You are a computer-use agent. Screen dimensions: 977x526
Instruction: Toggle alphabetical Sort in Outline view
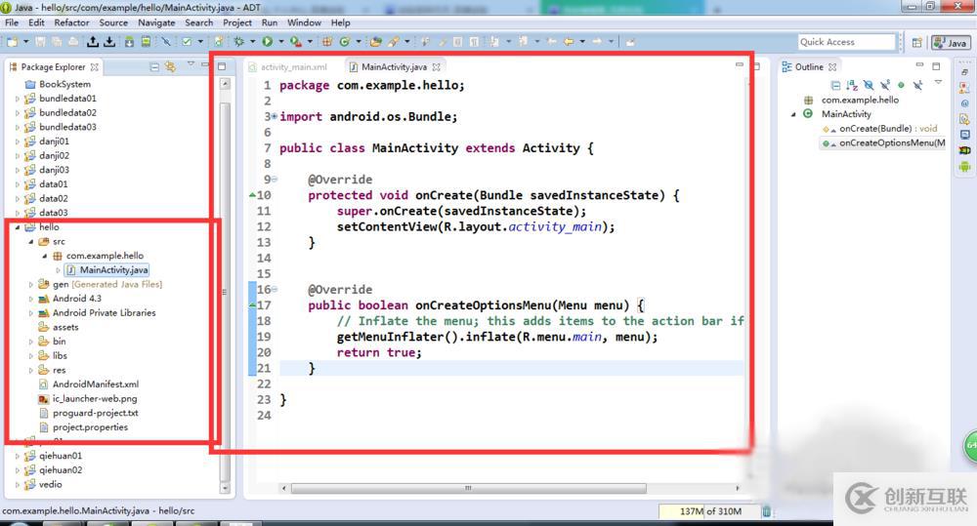tap(852, 85)
